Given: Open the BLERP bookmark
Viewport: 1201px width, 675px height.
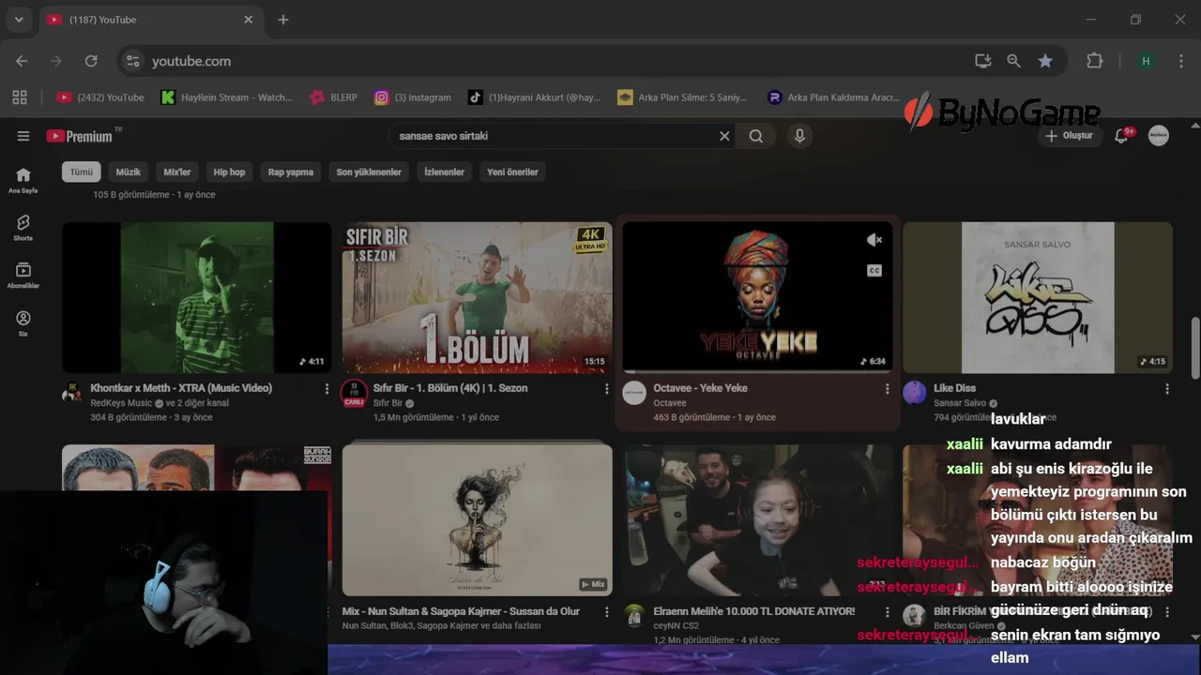Looking at the screenshot, I should (x=334, y=97).
